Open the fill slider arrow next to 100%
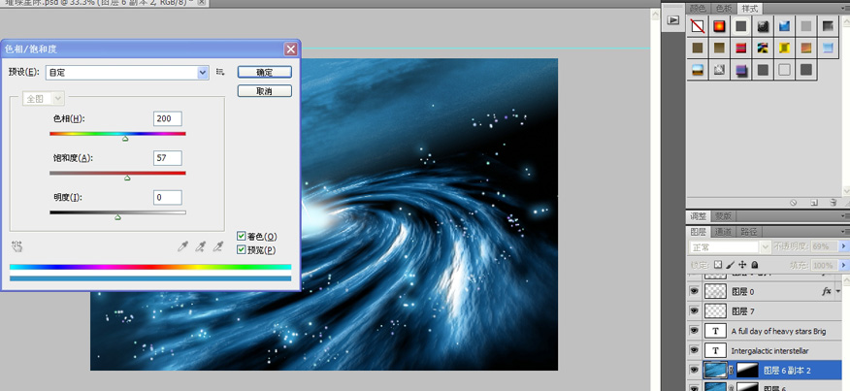 pyautogui.click(x=843, y=265)
